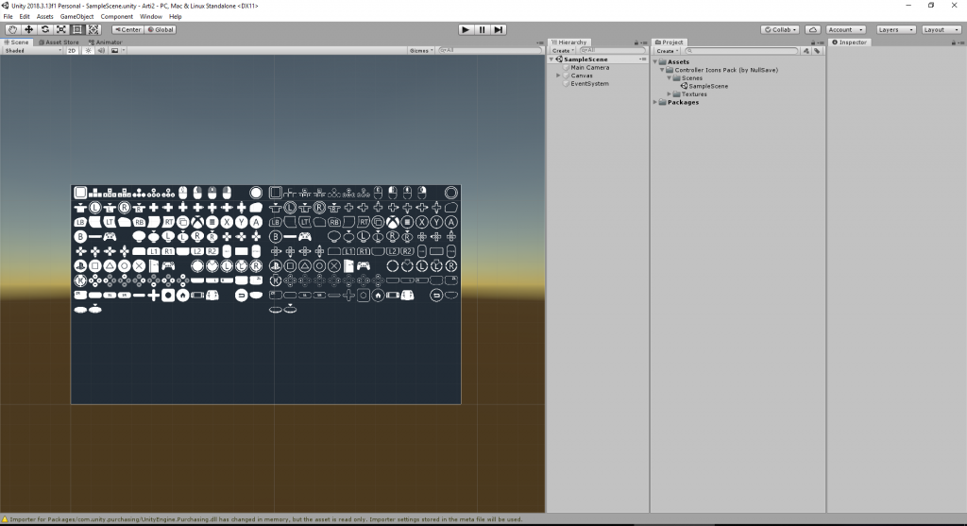This screenshot has height=526, width=967.
Task: Click the Importer warning message in status bar
Action: tap(265, 519)
